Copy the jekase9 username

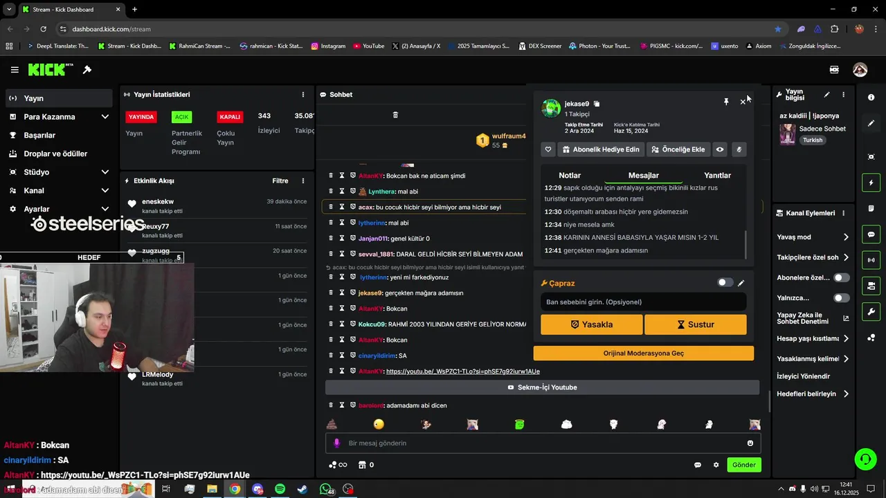pyautogui.click(x=597, y=104)
